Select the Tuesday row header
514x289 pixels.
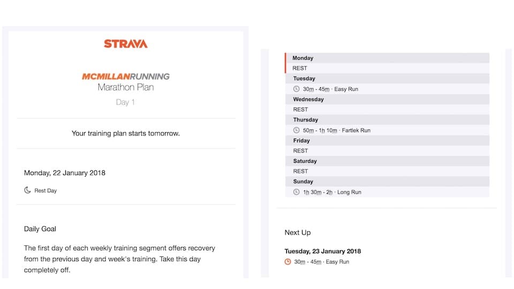pyautogui.click(x=388, y=79)
